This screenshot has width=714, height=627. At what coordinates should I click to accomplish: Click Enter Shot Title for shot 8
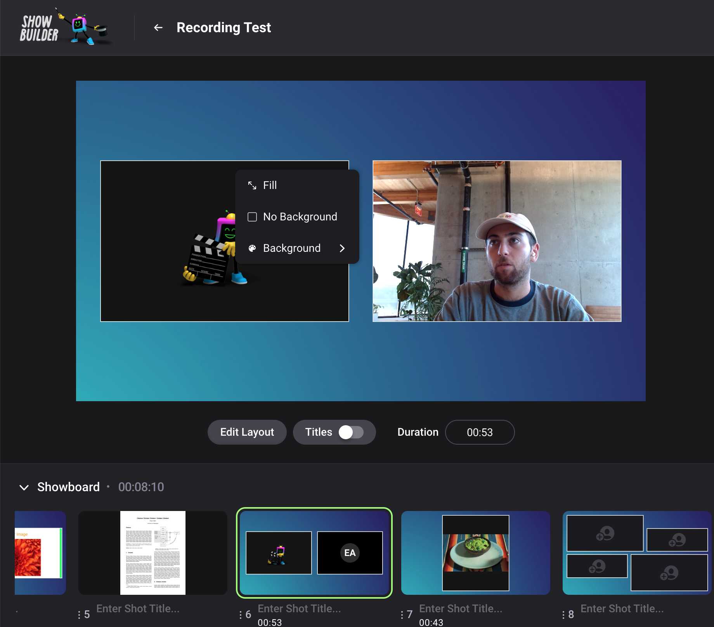click(x=622, y=609)
